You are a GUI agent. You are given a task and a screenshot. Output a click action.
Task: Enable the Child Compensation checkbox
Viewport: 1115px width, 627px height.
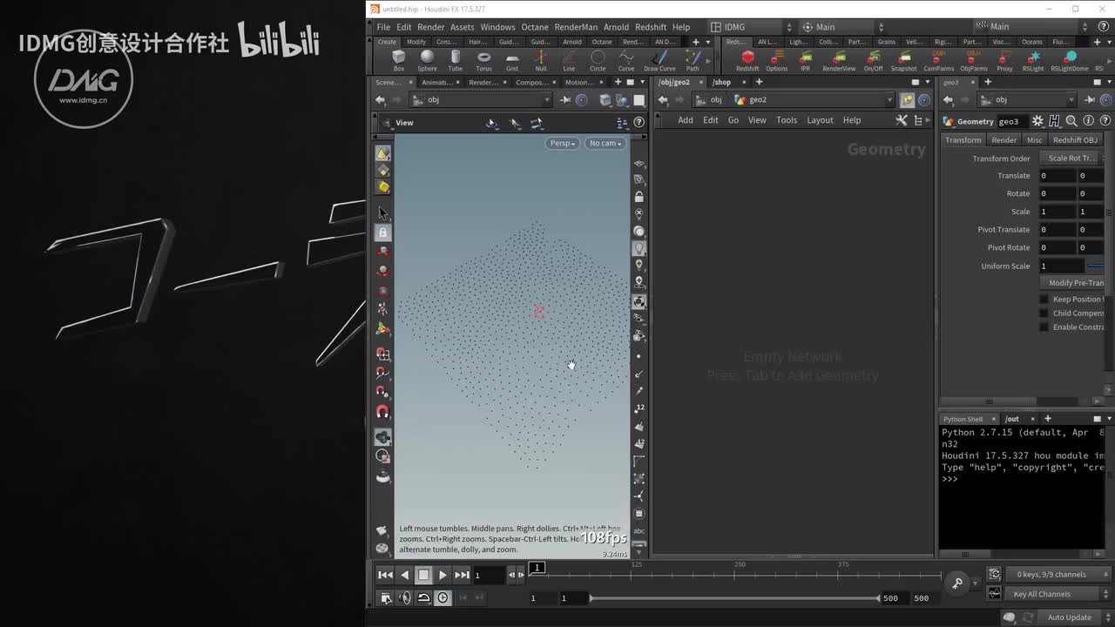tap(1044, 313)
